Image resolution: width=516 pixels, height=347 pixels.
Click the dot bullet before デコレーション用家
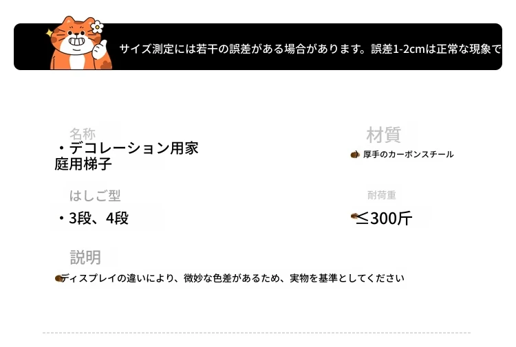coord(61,148)
